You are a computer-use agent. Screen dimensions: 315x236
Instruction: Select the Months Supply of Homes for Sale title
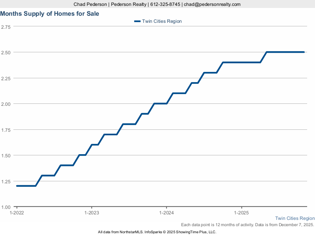(x=50, y=13)
